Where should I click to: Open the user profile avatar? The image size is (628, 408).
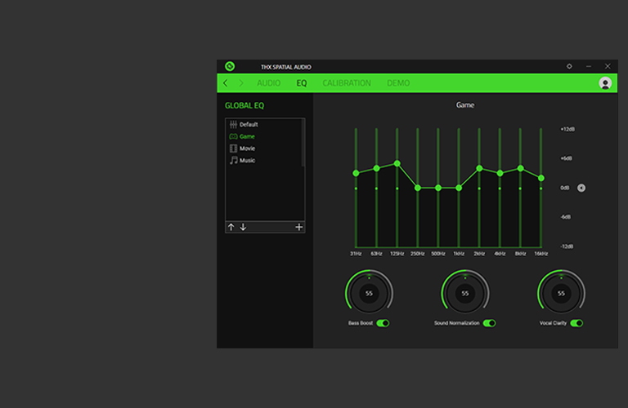pyautogui.click(x=605, y=83)
